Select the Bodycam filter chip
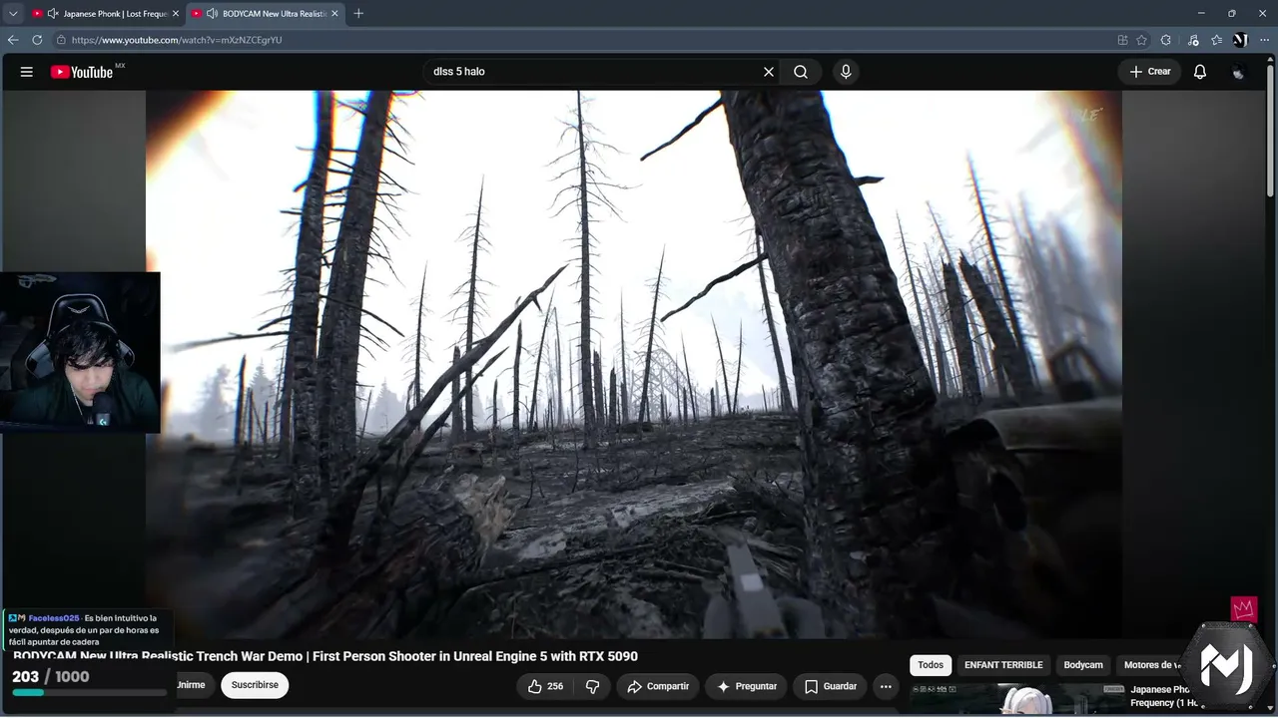Image resolution: width=1278 pixels, height=718 pixels. click(x=1083, y=665)
